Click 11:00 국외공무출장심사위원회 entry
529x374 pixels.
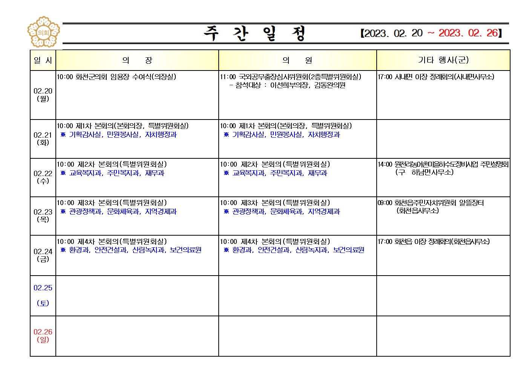tap(291, 77)
